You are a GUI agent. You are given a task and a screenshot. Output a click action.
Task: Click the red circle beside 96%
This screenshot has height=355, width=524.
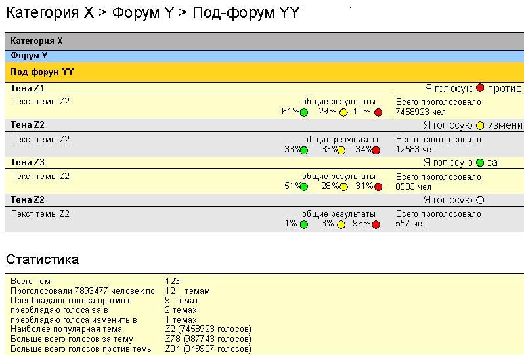pos(376,224)
